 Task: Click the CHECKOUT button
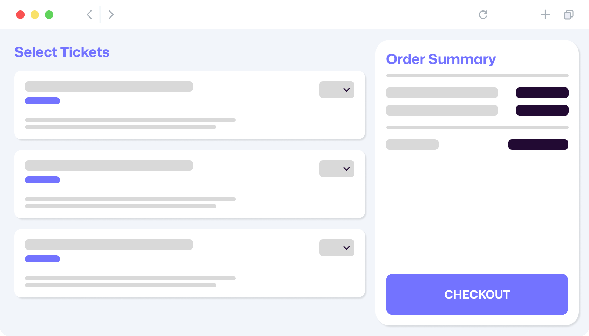coord(477,294)
